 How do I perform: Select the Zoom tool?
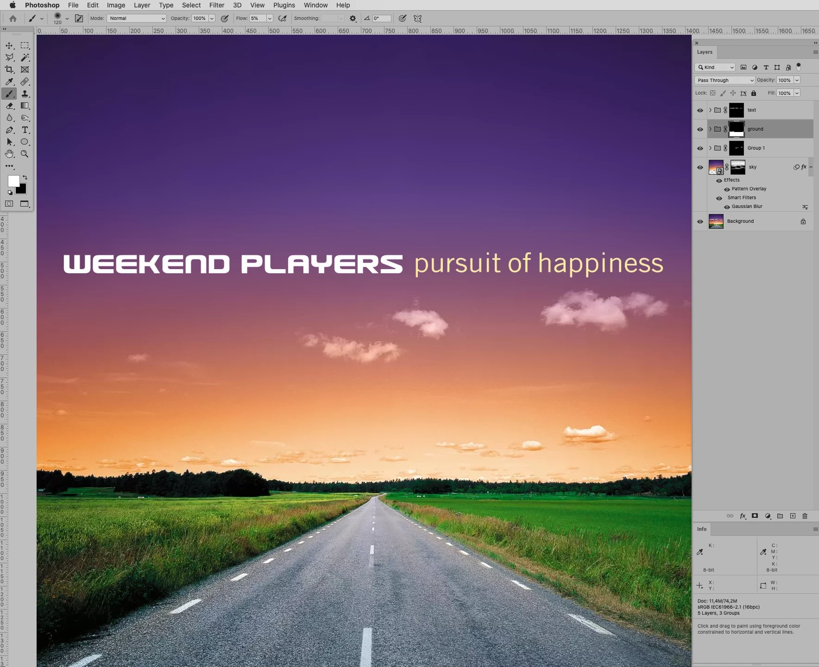pos(25,154)
